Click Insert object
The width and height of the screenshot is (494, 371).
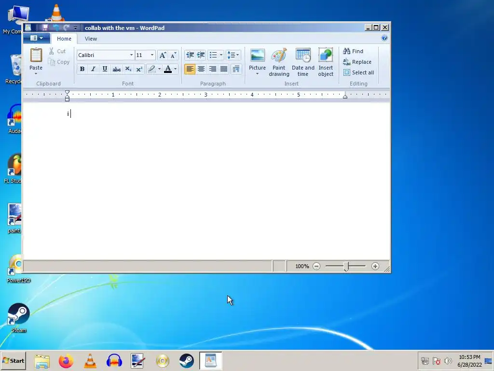(326, 62)
